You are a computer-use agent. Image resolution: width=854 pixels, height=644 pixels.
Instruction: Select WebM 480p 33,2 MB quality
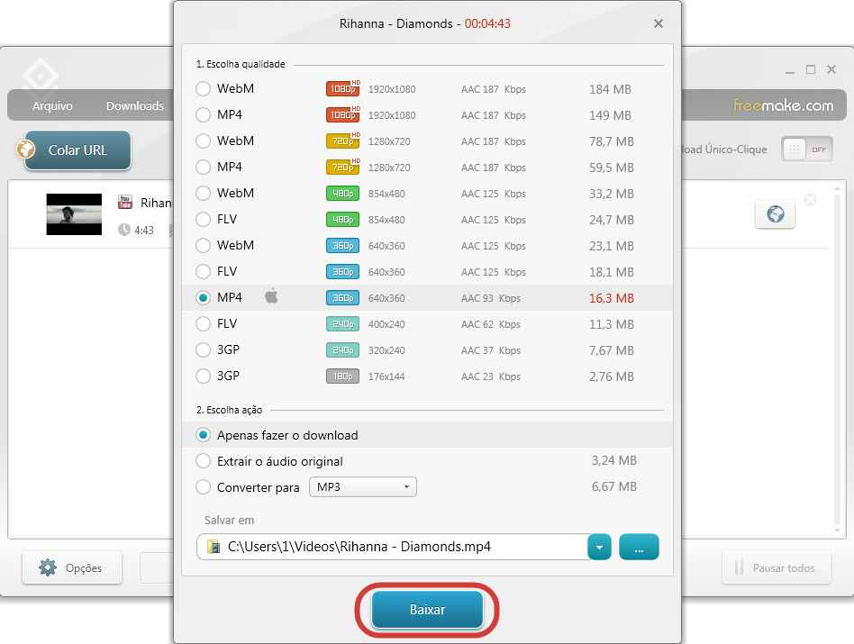pyautogui.click(x=204, y=194)
